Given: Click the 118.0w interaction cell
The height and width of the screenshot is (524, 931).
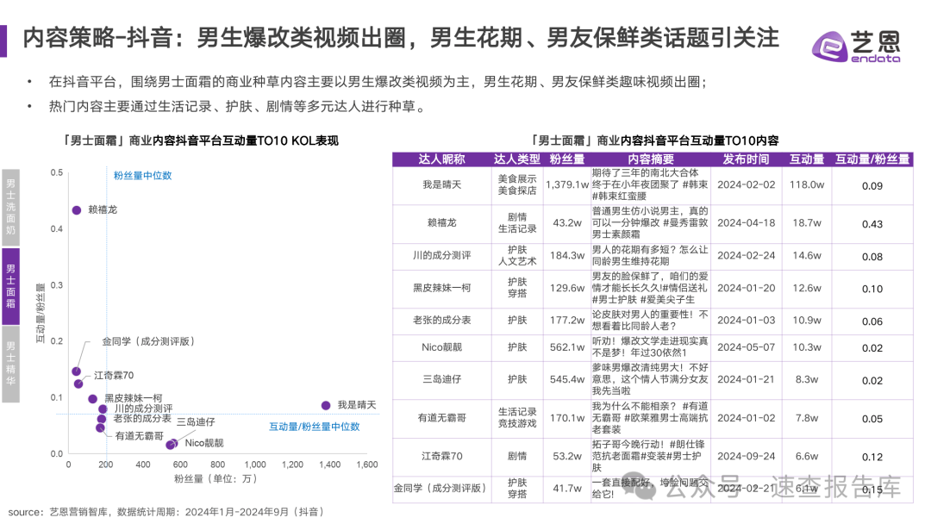Looking at the screenshot, I should tap(807, 184).
